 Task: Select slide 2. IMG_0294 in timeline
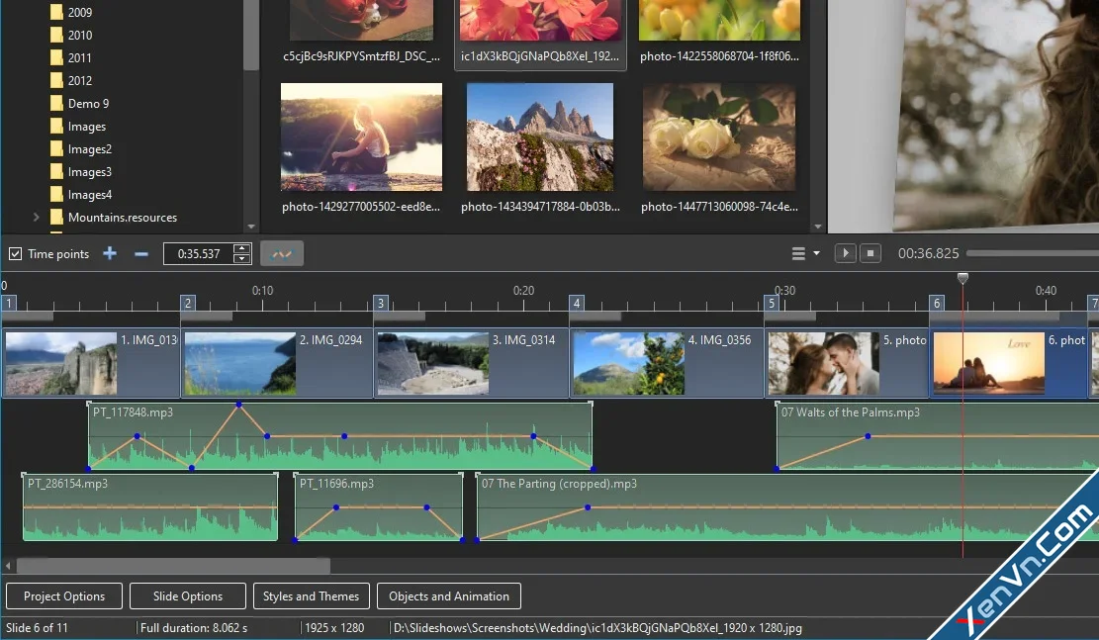click(277, 363)
